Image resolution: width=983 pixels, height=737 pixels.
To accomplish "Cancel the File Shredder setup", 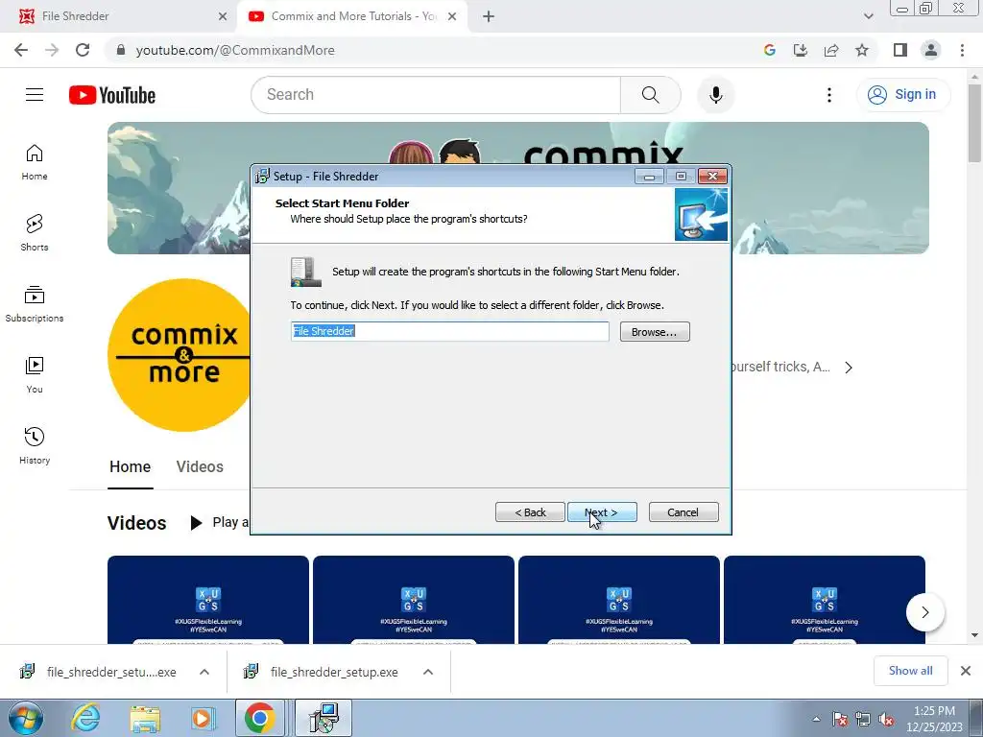I will coord(683,512).
